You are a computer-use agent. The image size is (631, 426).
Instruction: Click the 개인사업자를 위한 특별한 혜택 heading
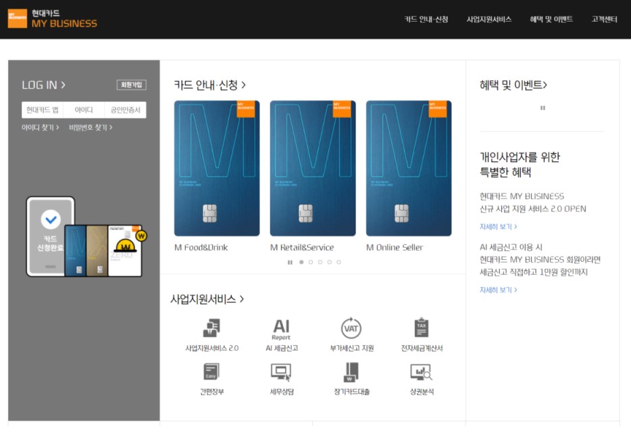[x=520, y=165]
